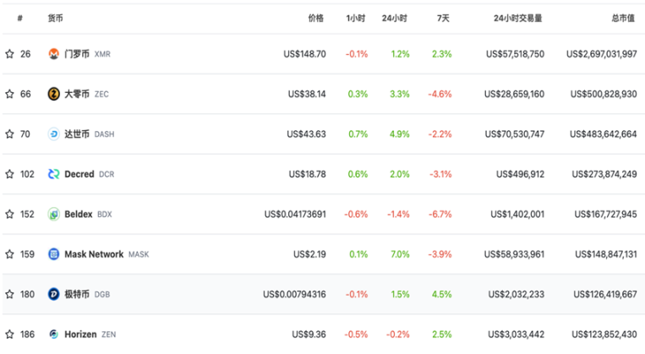Click the Mask Network logo icon
Image resolution: width=645 pixels, height=354 pixels.
click(53, 254)
